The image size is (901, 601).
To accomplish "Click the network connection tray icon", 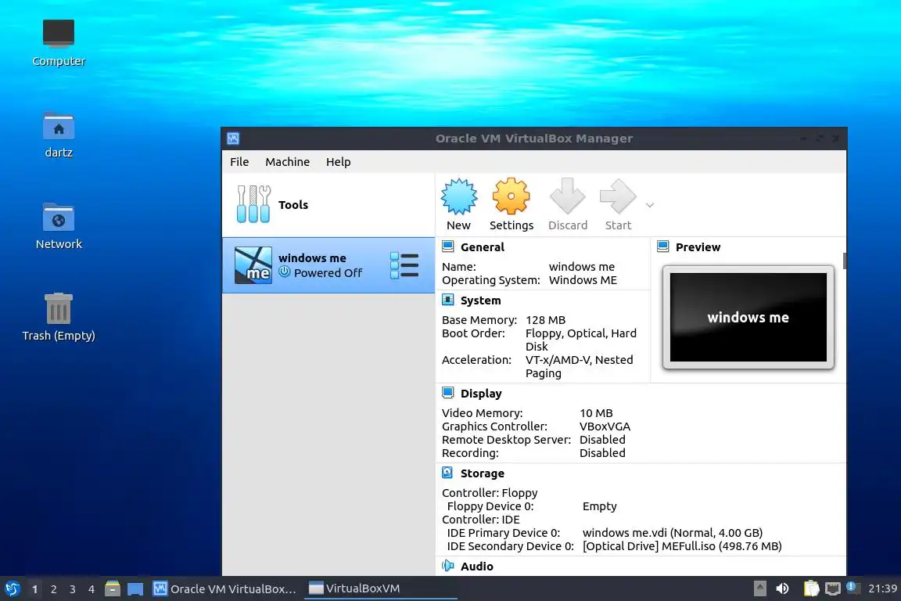I will coord(832,588).
